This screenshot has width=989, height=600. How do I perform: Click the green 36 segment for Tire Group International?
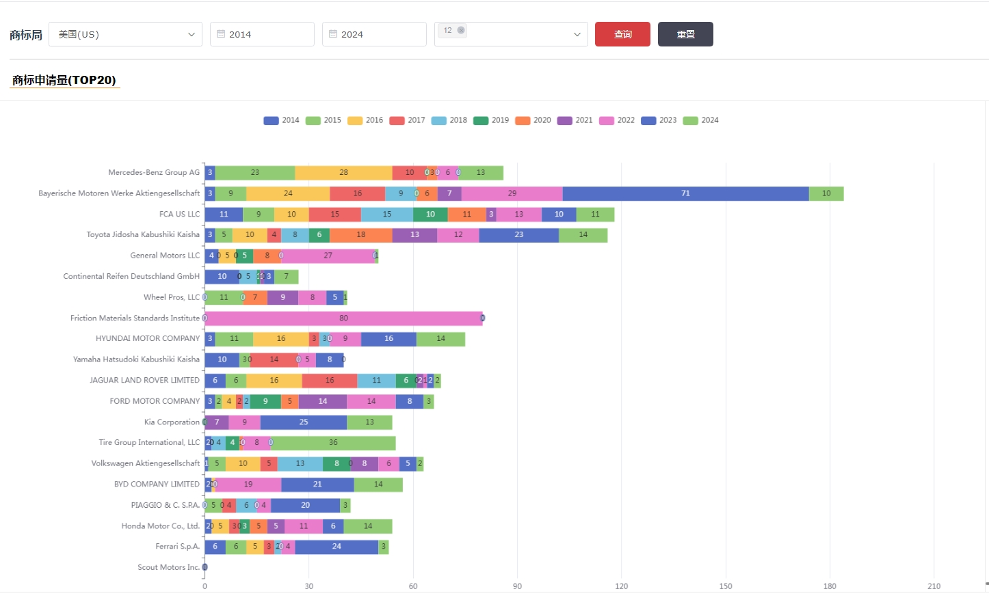(x=334, y=443)
